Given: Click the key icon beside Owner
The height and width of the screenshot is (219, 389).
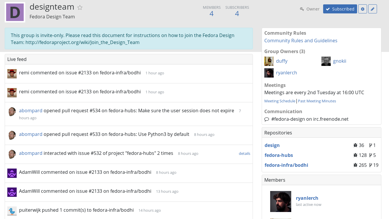Looking at the screenshot, I should 302,9.
